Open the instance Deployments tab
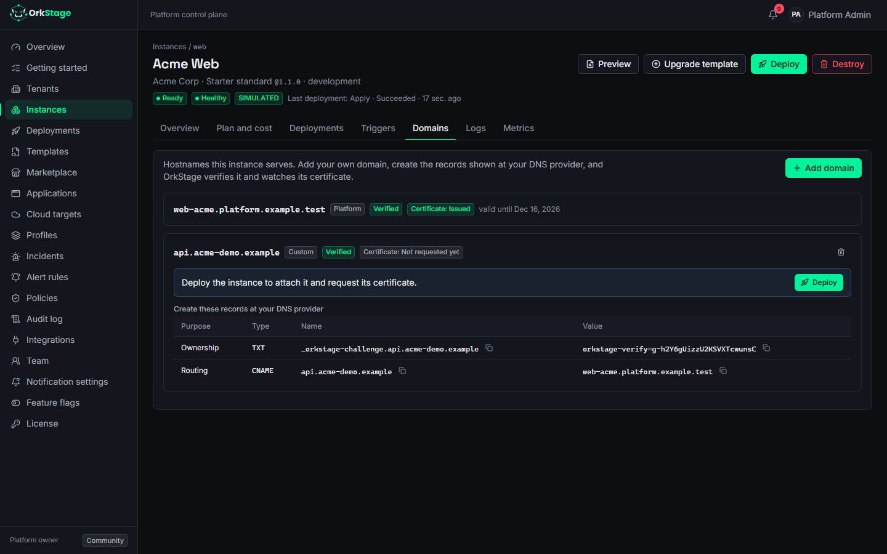The width and height of the screenshot is (887, 554). point(317,128)
